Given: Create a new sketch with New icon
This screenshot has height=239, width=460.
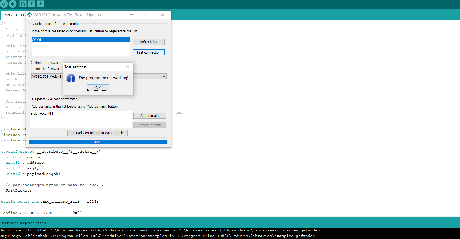Looking at the screenshot, I should click(23, 4).
